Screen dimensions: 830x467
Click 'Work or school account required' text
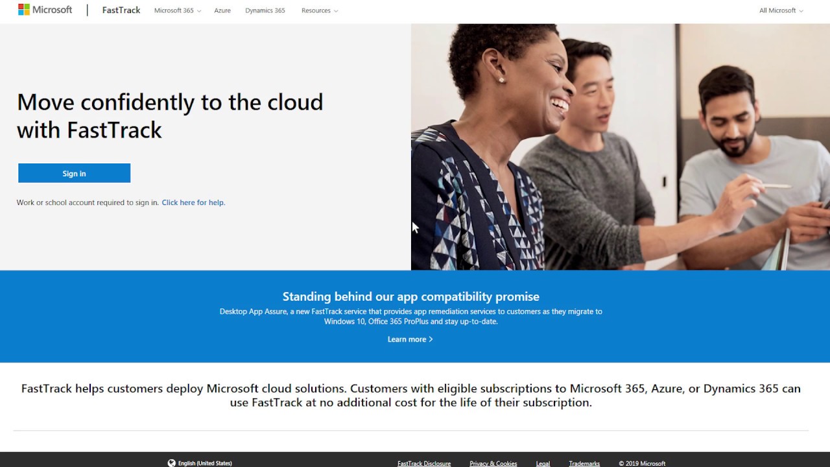tap(88, 202)
